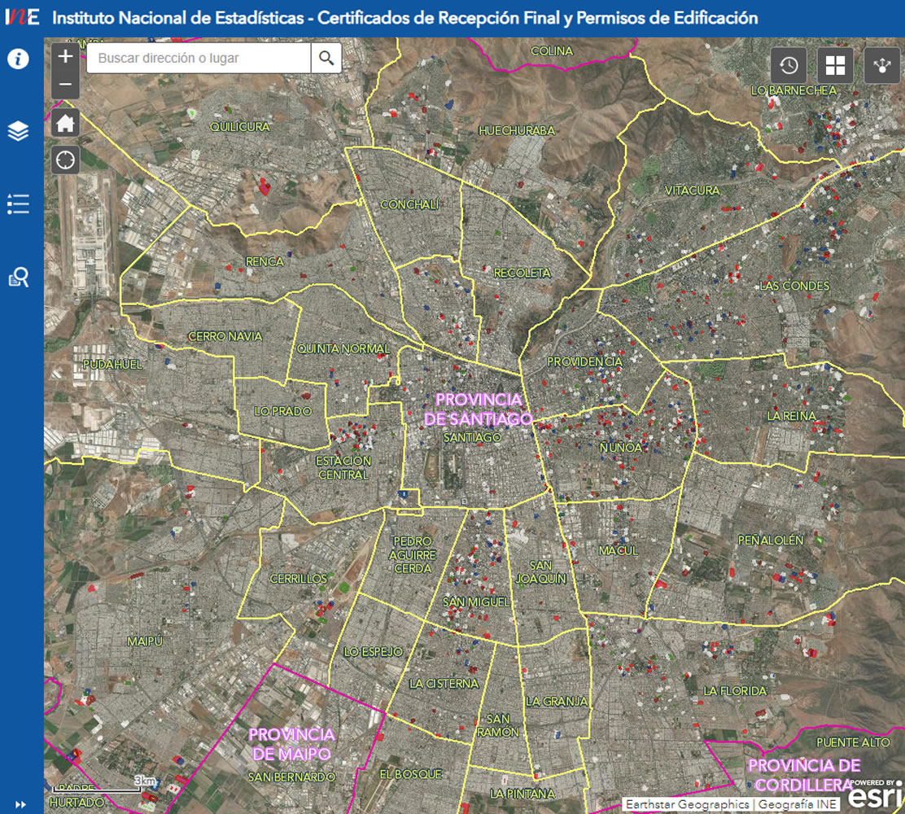Click the LAS CONDES commune label
This screenshot has width=905, height=814.
794,286
